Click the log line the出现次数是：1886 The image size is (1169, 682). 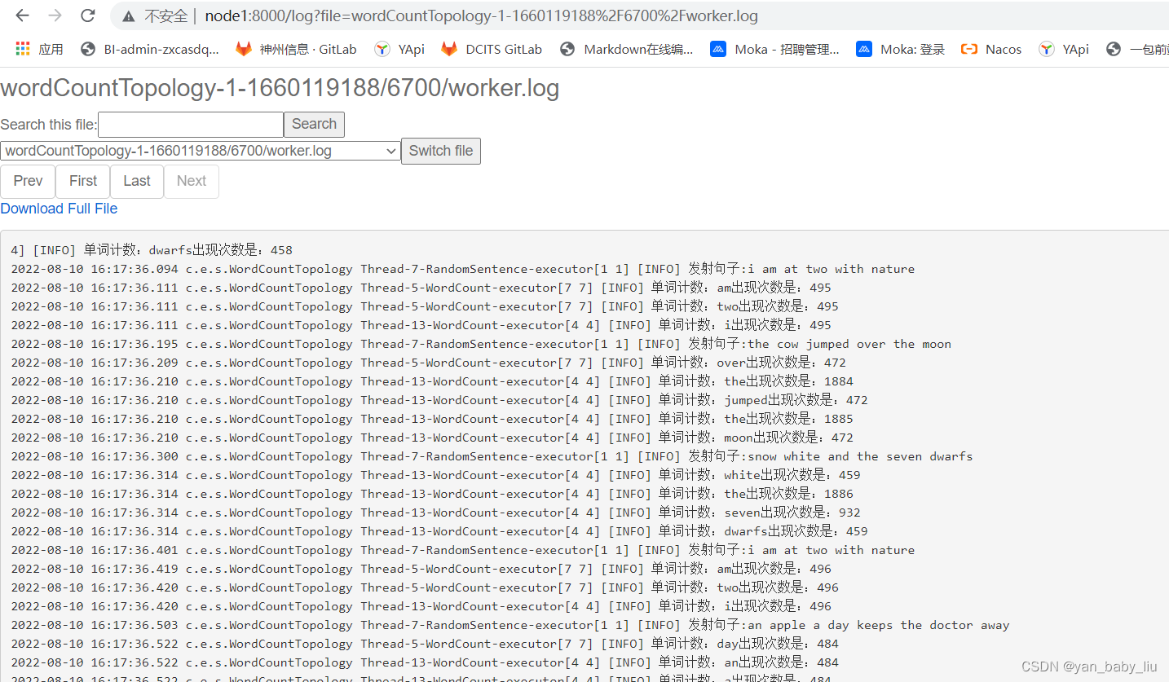432,494
